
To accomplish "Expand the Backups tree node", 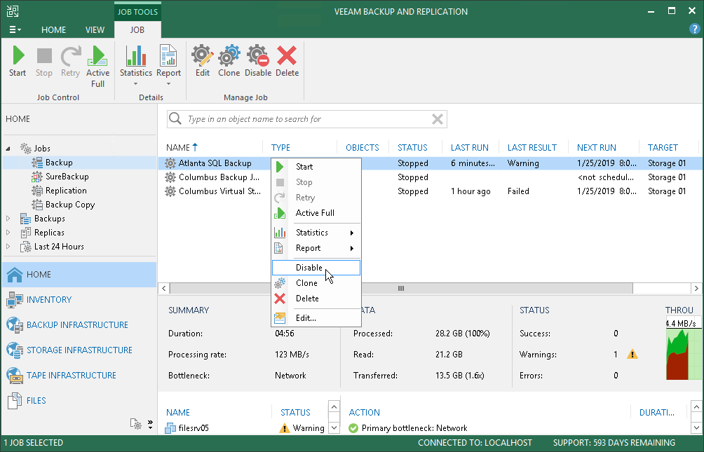I will [x=8, y=219].
